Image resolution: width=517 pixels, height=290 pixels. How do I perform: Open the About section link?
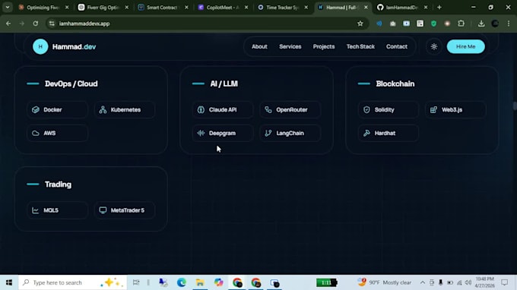(259, 47)
